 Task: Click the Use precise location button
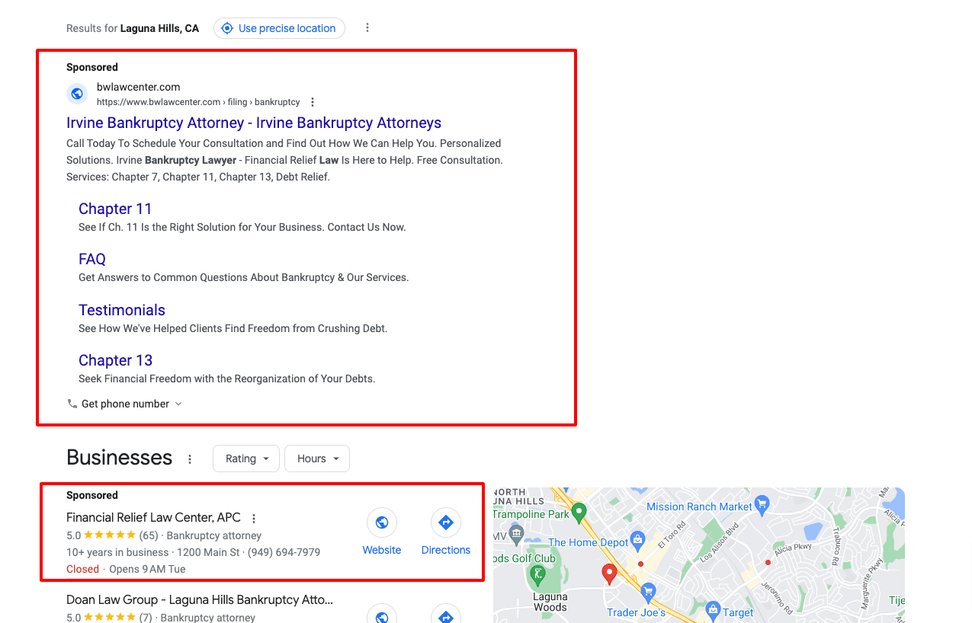coord(279,28)
